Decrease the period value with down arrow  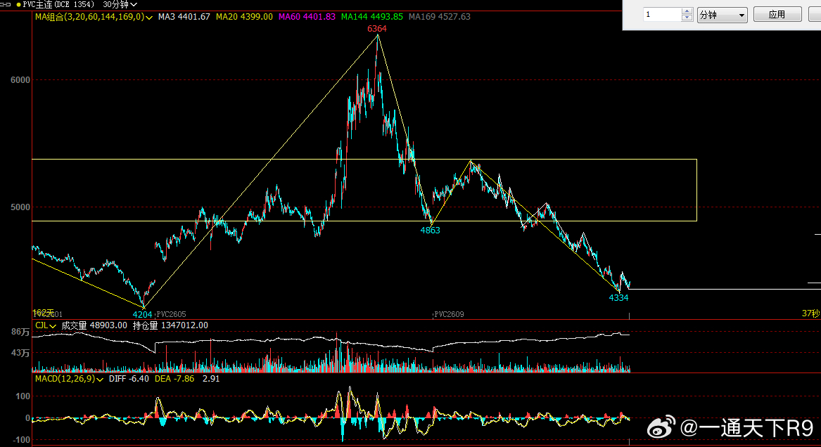[x=687, y=18]
